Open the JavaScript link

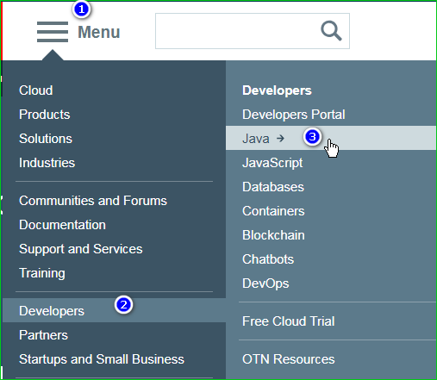272,163
